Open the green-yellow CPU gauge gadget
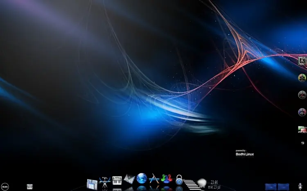Viewport: 307px width, 191px height. pos(302,78)
